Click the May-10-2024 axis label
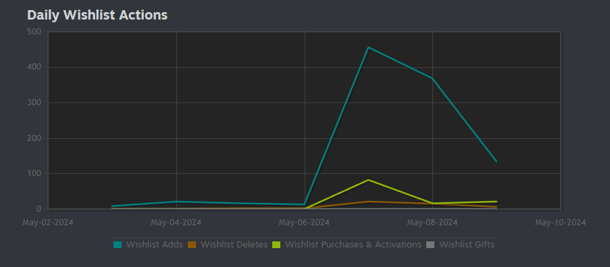Viewport: 610px width, 267px height. [560, 222]
